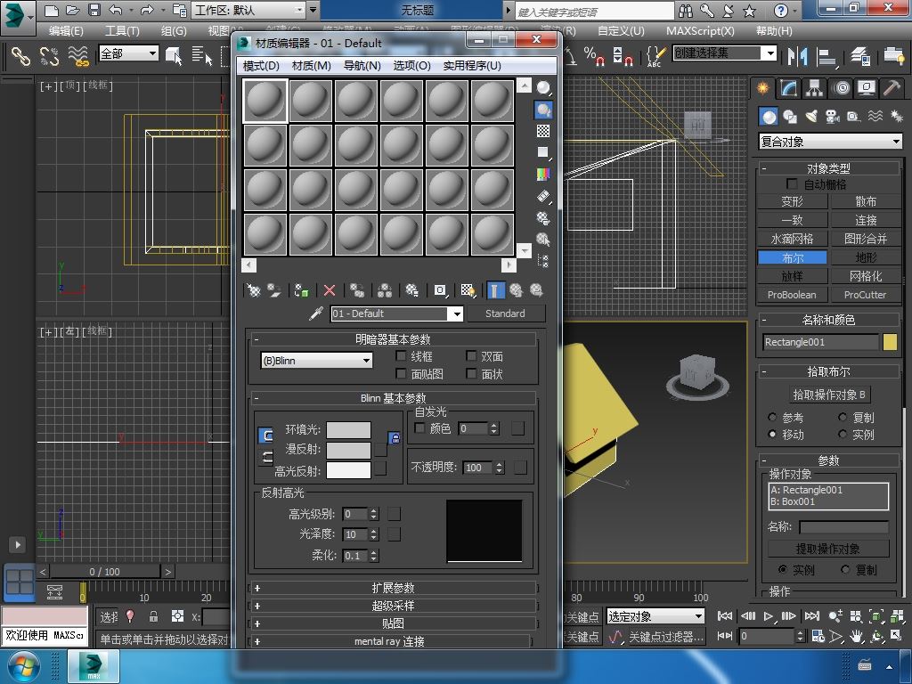This screenshot has width=912, height=684.
Task: Select the 实例 radio next to 移动
Action: click(x=843, y=434)
